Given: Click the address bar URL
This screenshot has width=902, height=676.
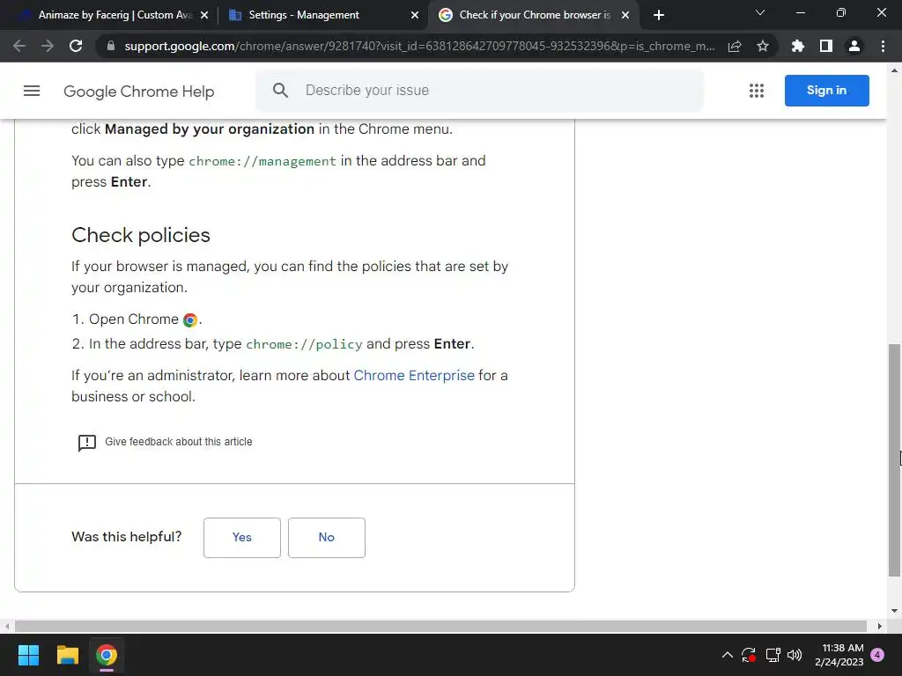Looking at the screenshot, I should pos(419,46).
